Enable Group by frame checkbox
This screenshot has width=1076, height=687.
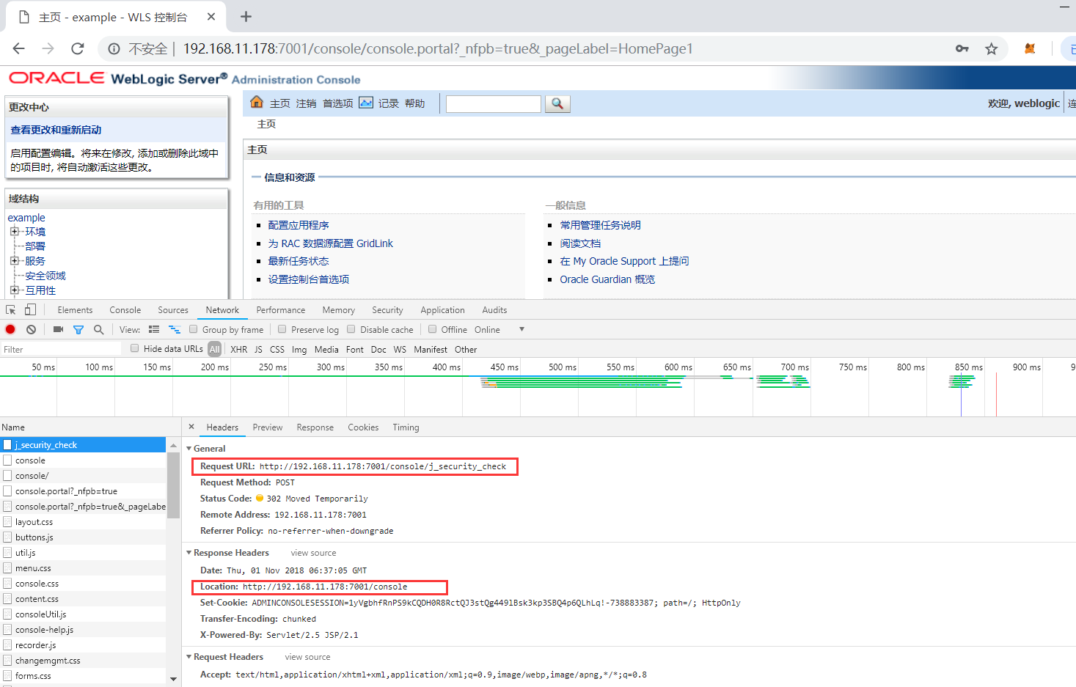193,329
